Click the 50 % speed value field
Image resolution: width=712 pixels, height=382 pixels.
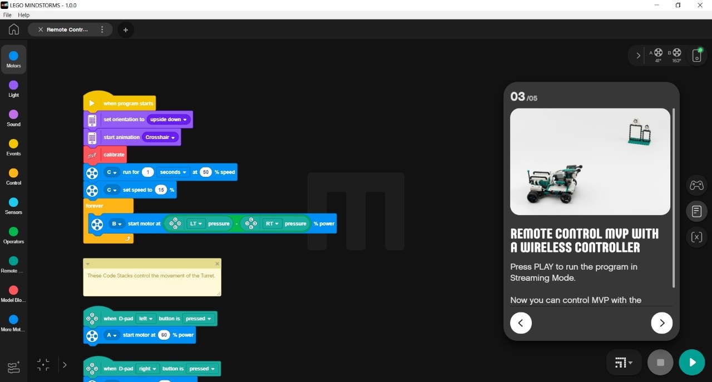click(x=206, y=172)
